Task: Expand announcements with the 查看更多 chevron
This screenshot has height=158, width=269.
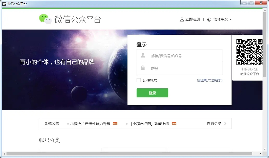Action: tap(225, 123)
